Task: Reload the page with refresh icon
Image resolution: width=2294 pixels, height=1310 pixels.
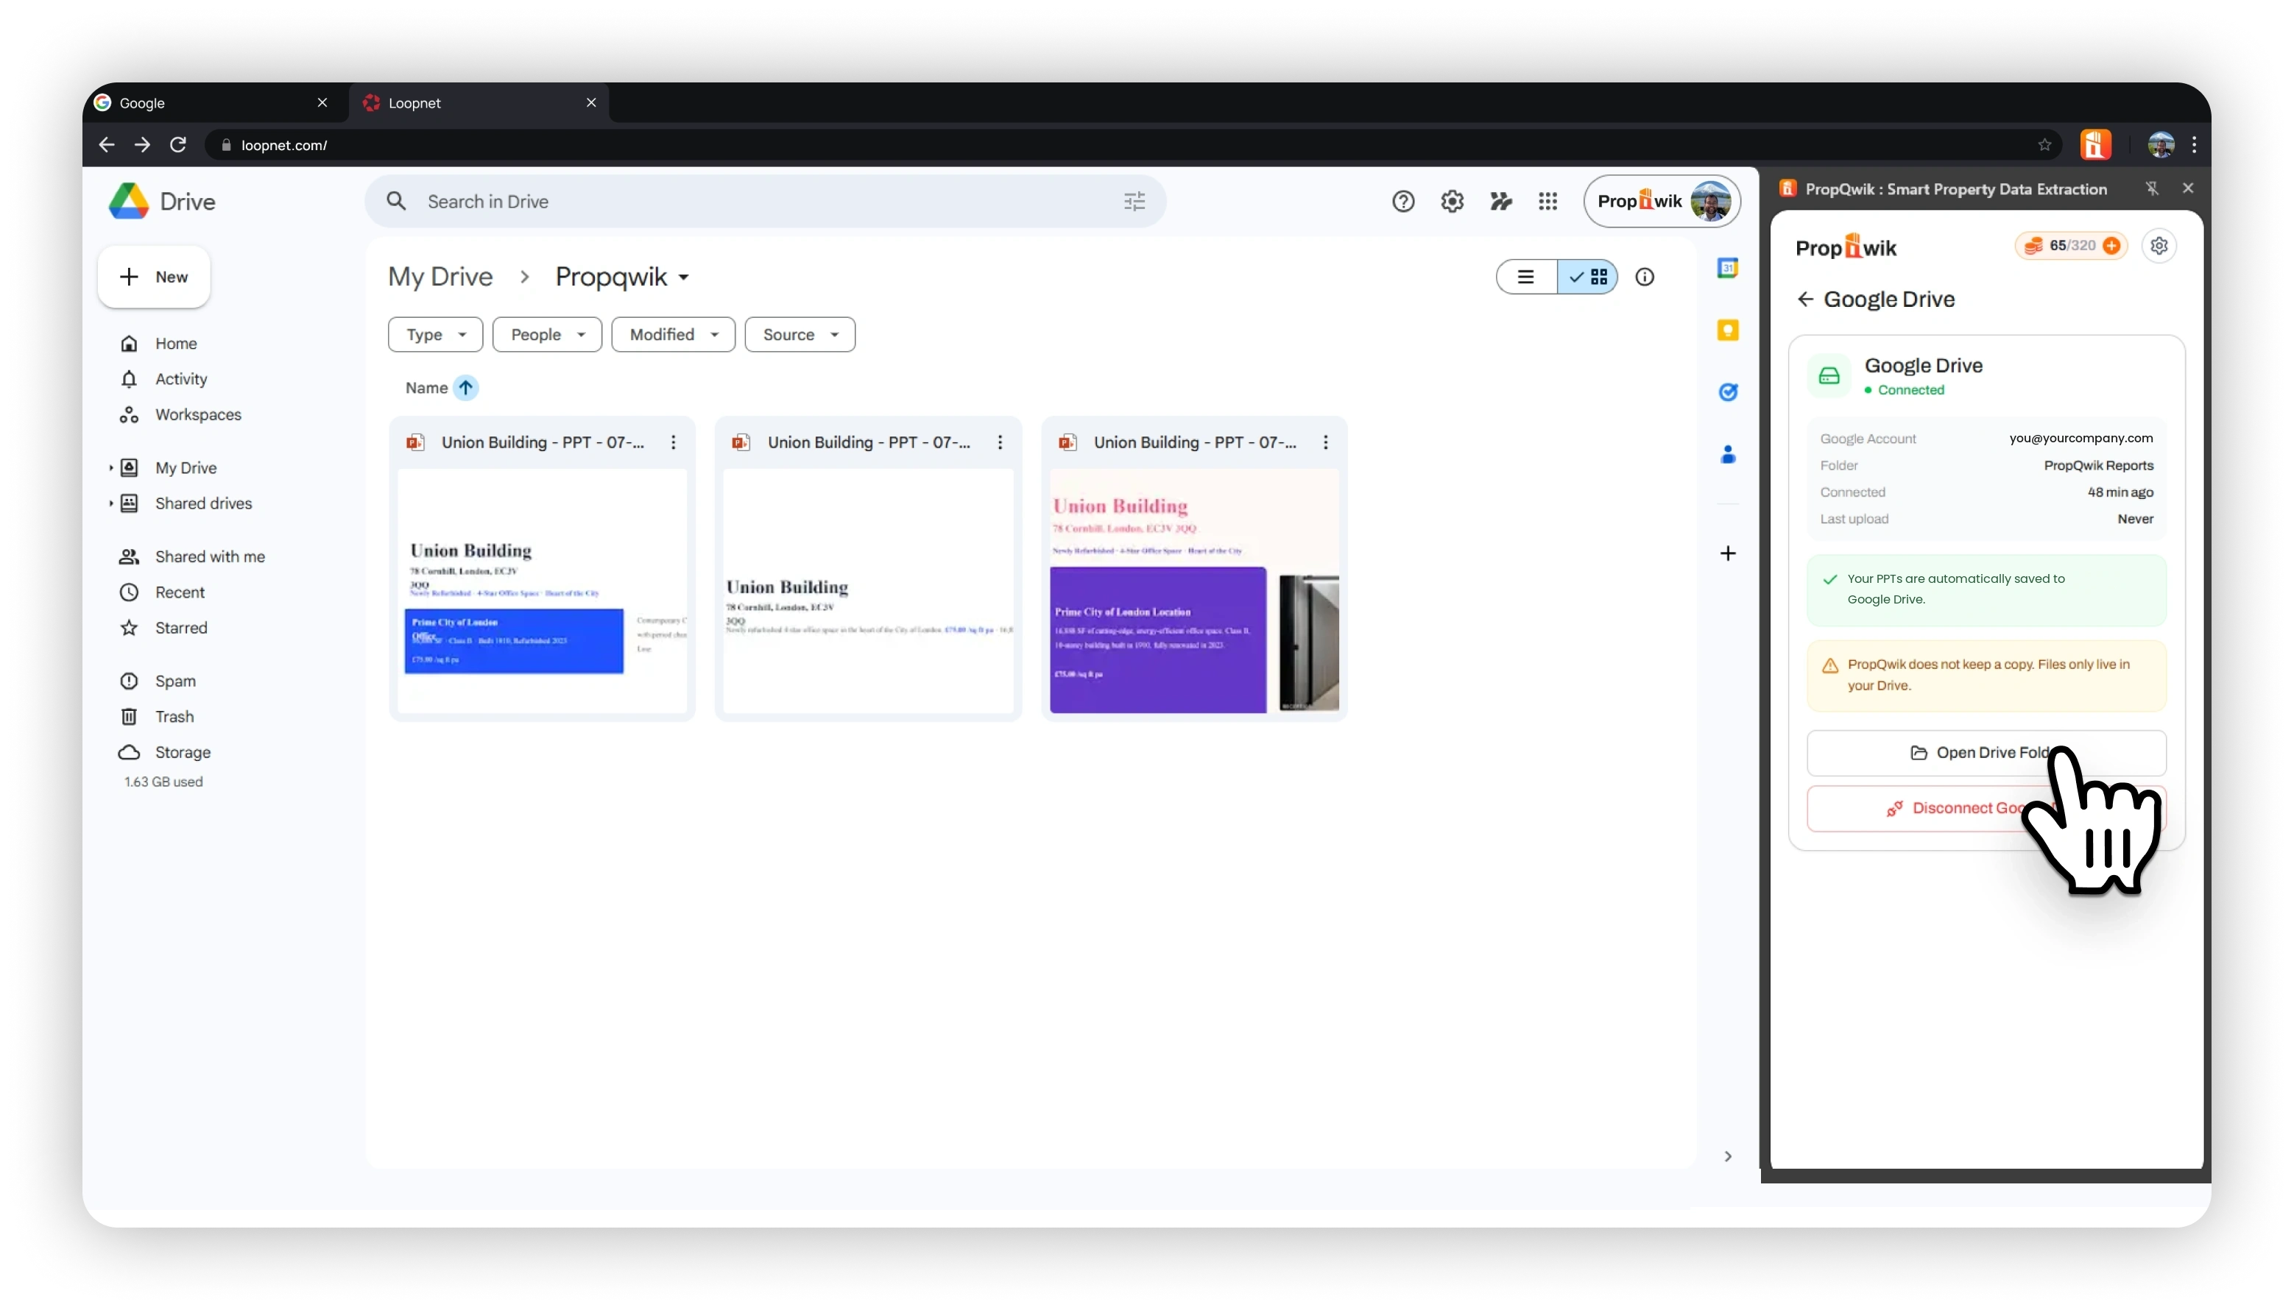Action: (x=178, y=145)
